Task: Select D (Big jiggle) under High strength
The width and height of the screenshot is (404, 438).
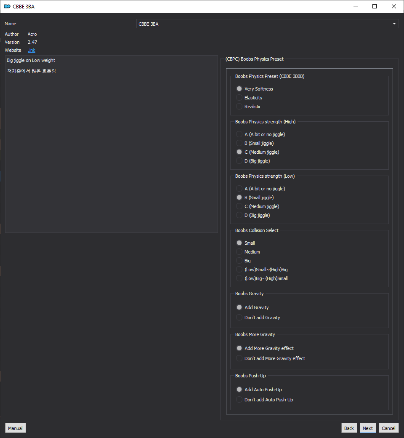Action: pos(253,161)
